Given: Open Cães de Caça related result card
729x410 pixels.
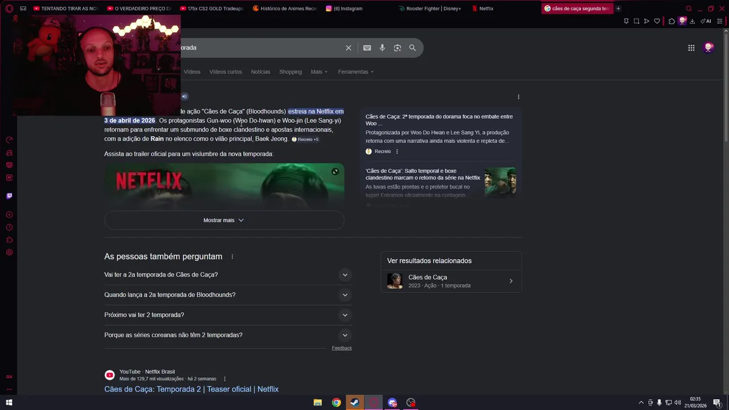Looking at the screenshot, I should point(451,281).
